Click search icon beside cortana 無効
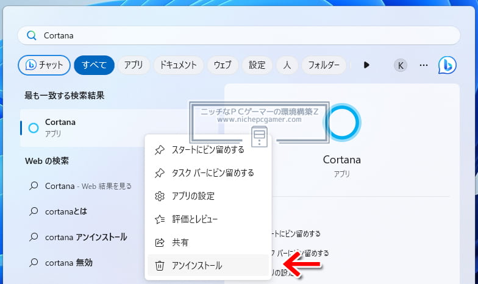Image resolution: width=478 pixels, height=284 pixels. pos(34,263)
